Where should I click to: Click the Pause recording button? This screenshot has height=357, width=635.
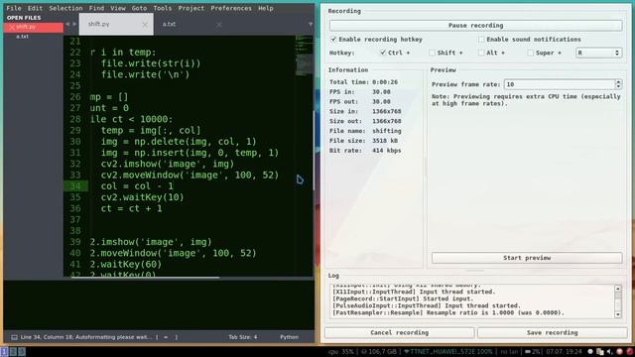(475, 25)
